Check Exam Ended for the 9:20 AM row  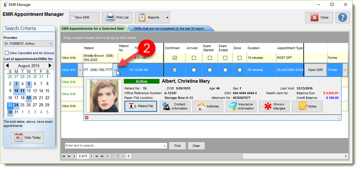(x=225, y=58)
